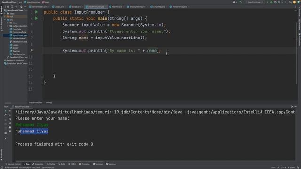The width and height of the screenshot is (301, 169).
Task: Click the Debug button in the top toolbar
Action: tap(271, 2)
